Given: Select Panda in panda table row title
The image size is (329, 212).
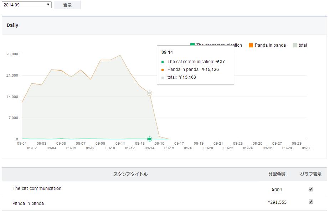Looking at the screenshot, I should point(28,203).
